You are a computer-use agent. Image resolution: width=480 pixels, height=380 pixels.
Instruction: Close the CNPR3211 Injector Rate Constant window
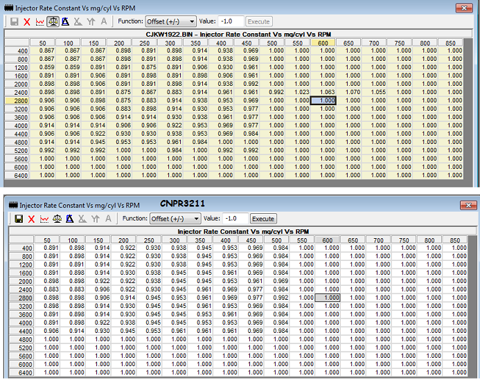coord(468,206)
